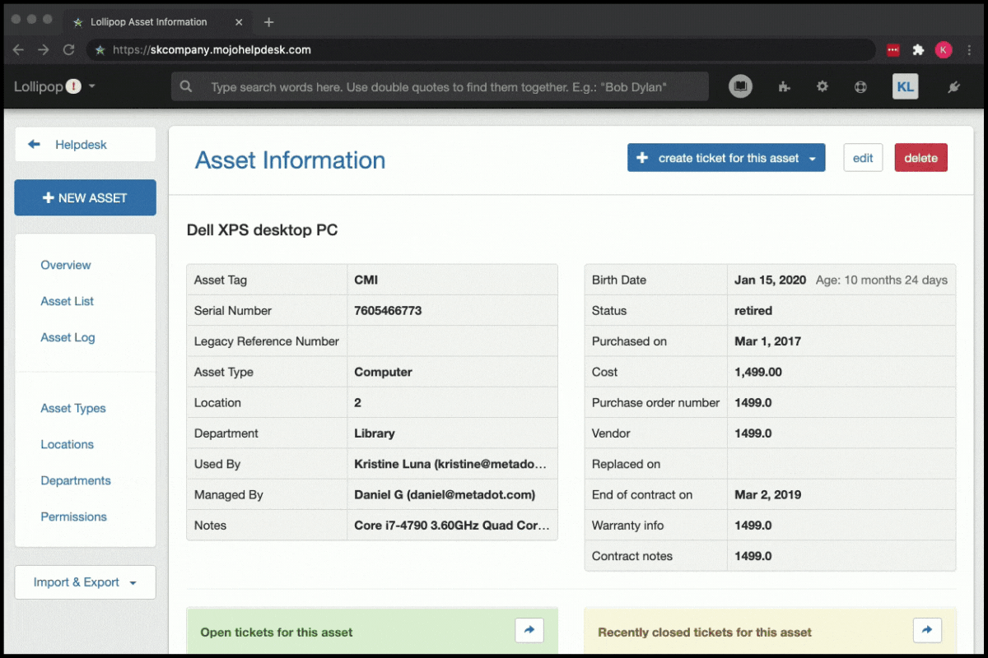Click the lifebuoy help icon
Viewport: 988px width, 658px height.
tap(860, 86)
